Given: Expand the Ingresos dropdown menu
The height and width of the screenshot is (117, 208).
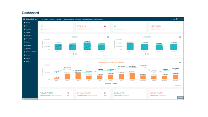Looking at the screenshot, I should pyautogui.click(x=52, y=19).
